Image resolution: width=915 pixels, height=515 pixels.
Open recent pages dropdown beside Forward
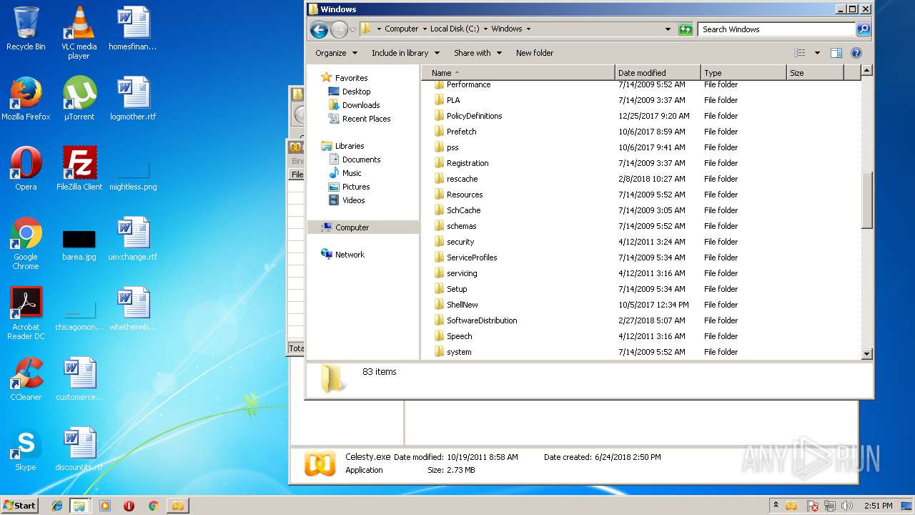[352, 30]
